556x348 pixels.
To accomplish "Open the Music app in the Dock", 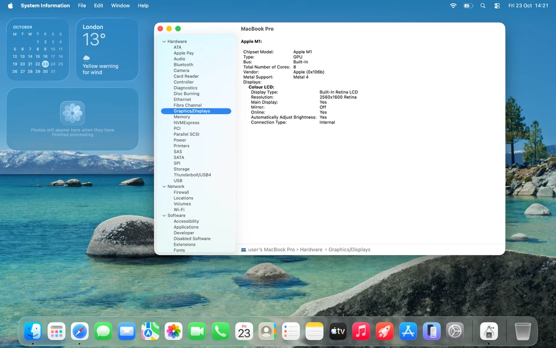I will pos(361,331).
